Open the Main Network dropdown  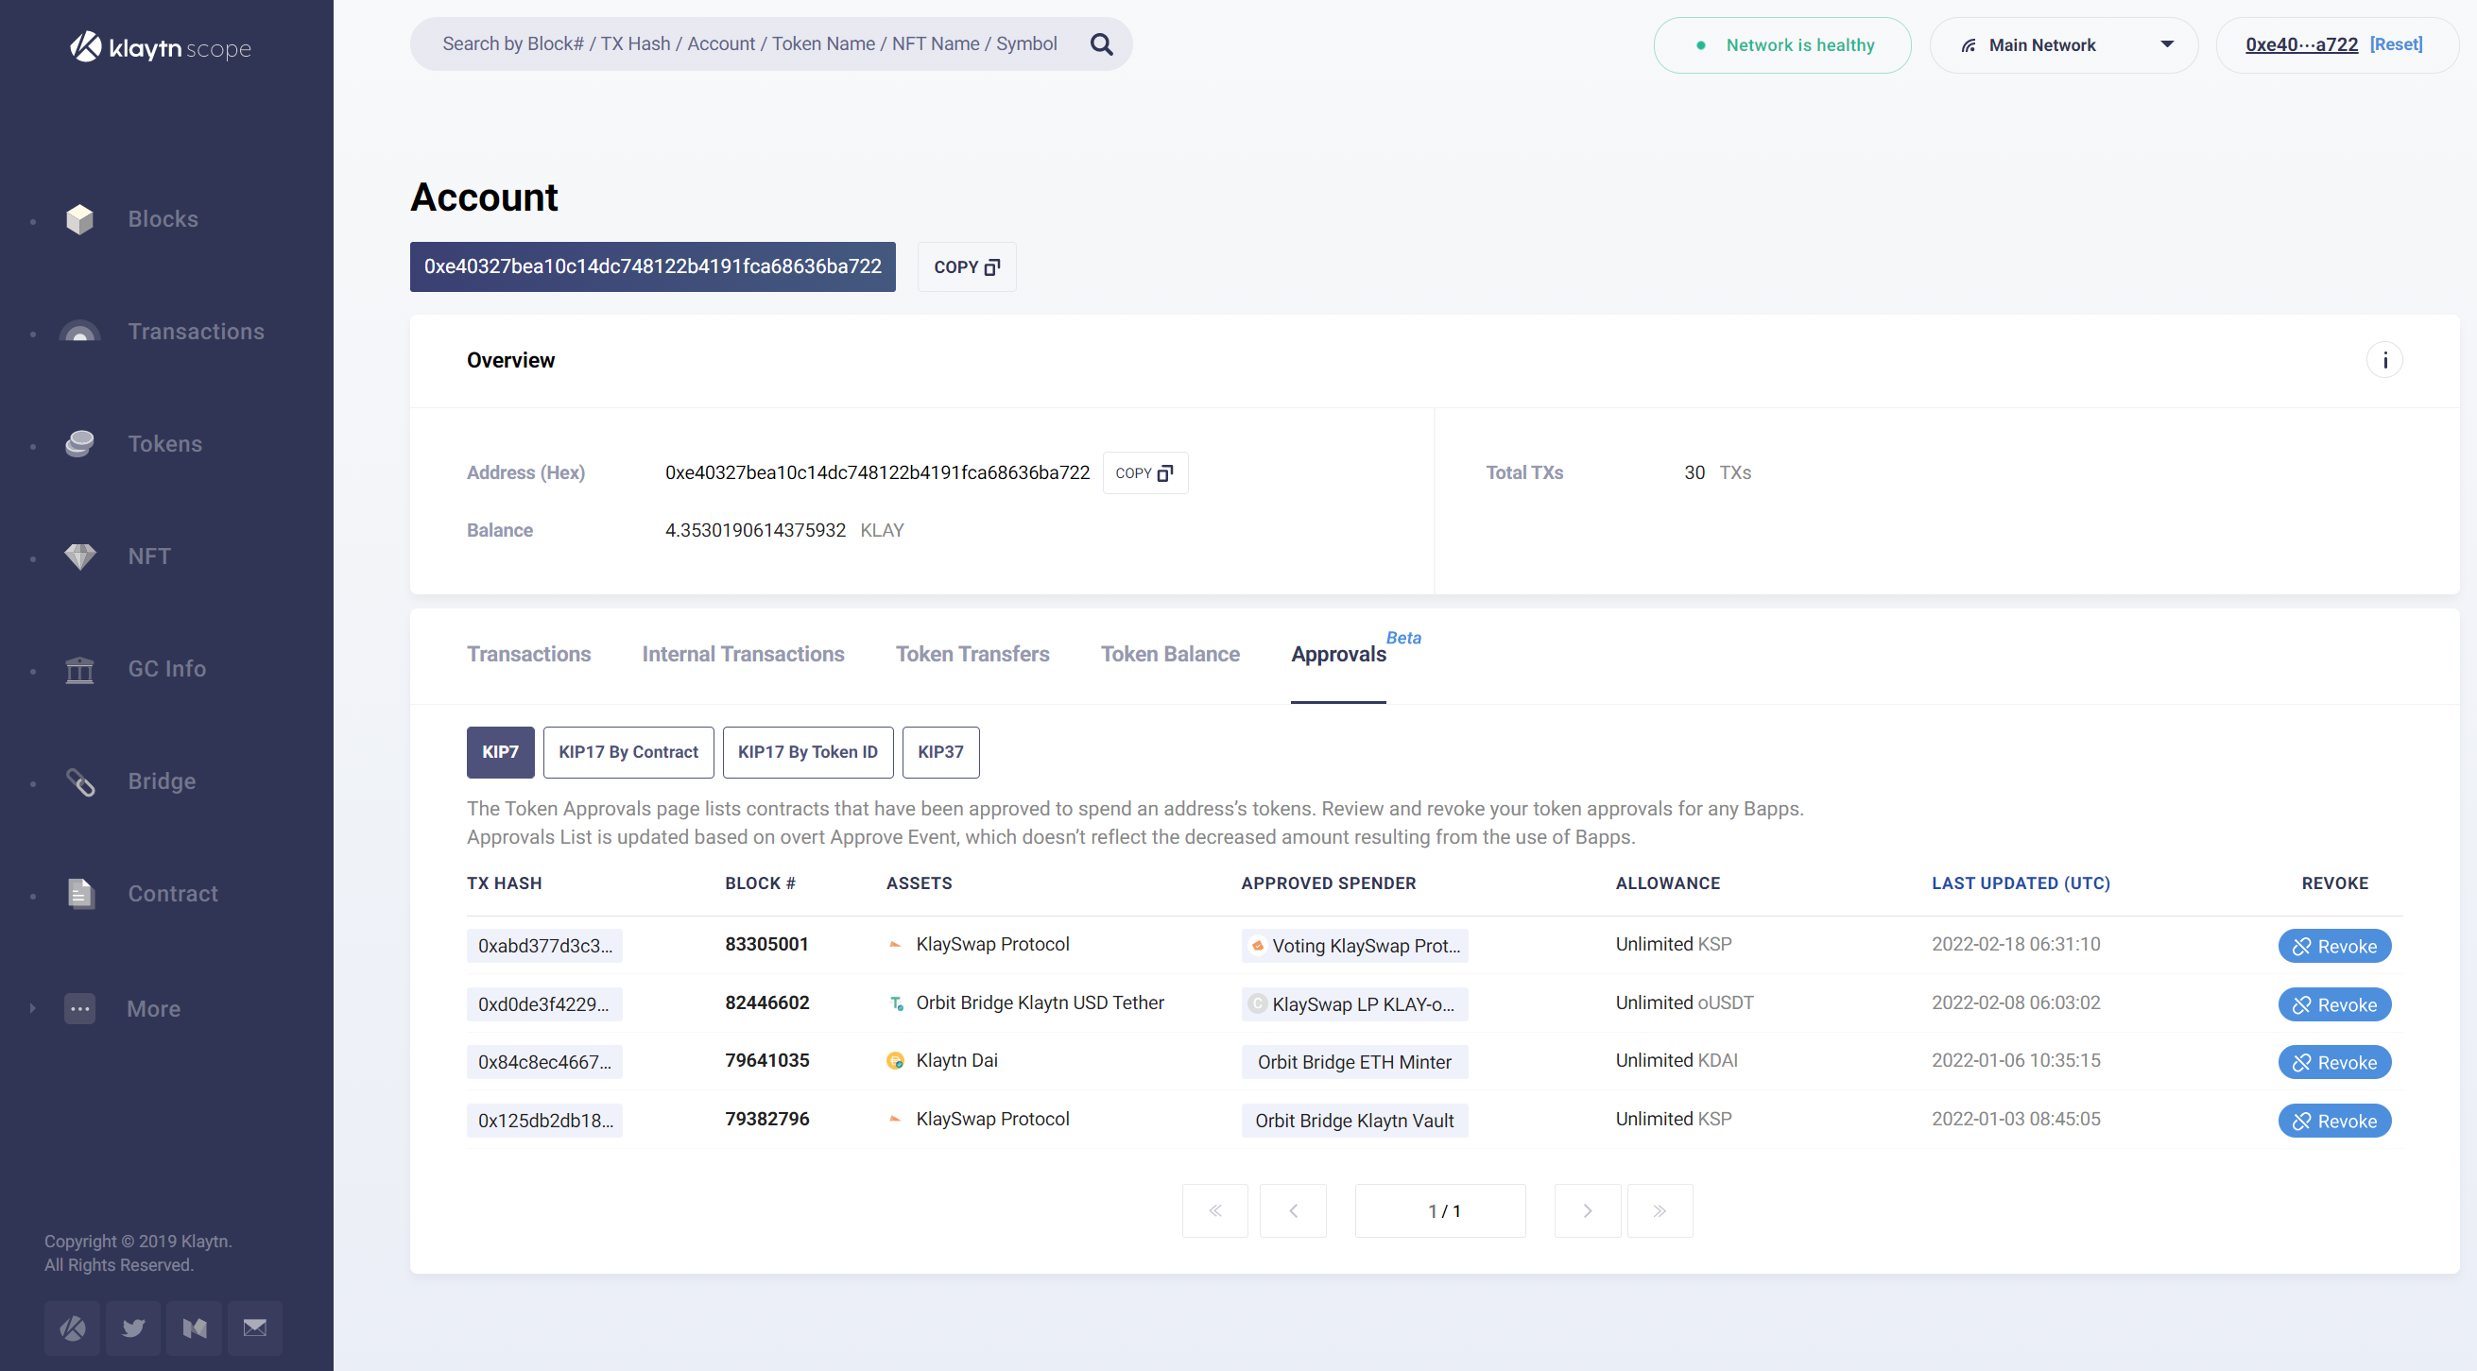click(x=2063, y=45)
